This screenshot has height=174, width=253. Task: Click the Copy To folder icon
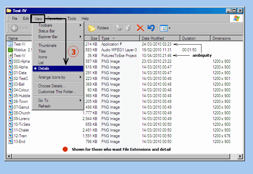coord(129,28)
